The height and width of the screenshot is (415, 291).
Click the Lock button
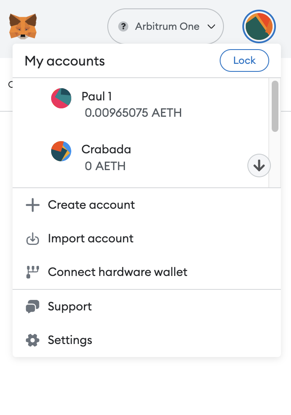(x=244, y=60)
